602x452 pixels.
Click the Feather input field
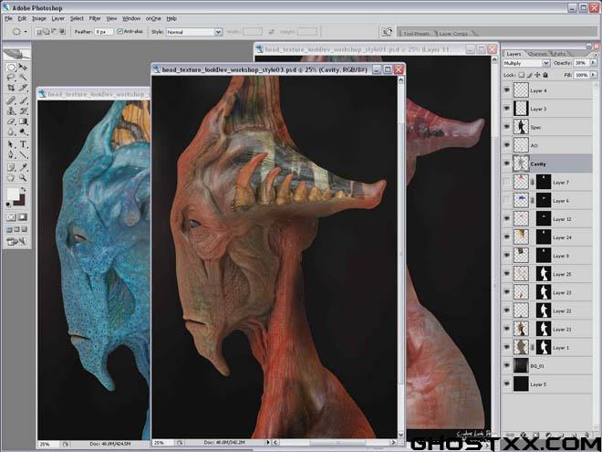(104, 32)
